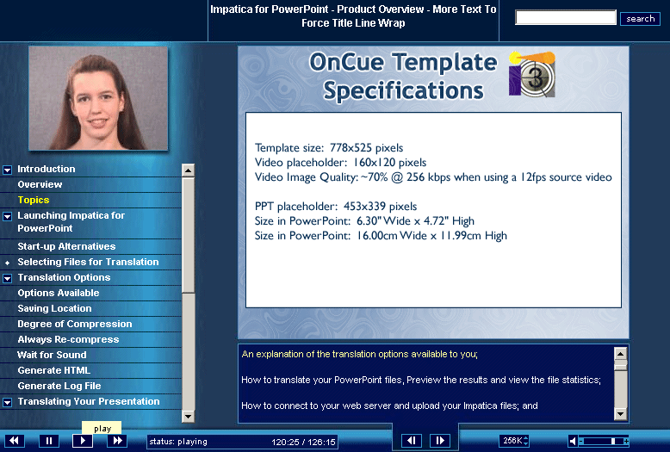
Task: Click the presenter video thumbnail
Action: point(98,98)
